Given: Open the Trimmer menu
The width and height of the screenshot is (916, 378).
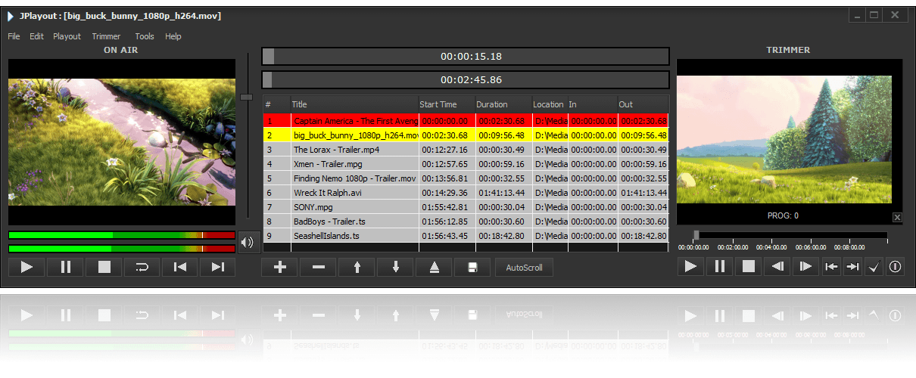Looking at the screenshot, I should (106, 36).
